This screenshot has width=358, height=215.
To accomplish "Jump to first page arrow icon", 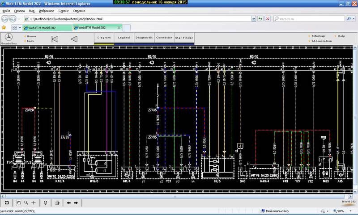I will pos(54,39).
